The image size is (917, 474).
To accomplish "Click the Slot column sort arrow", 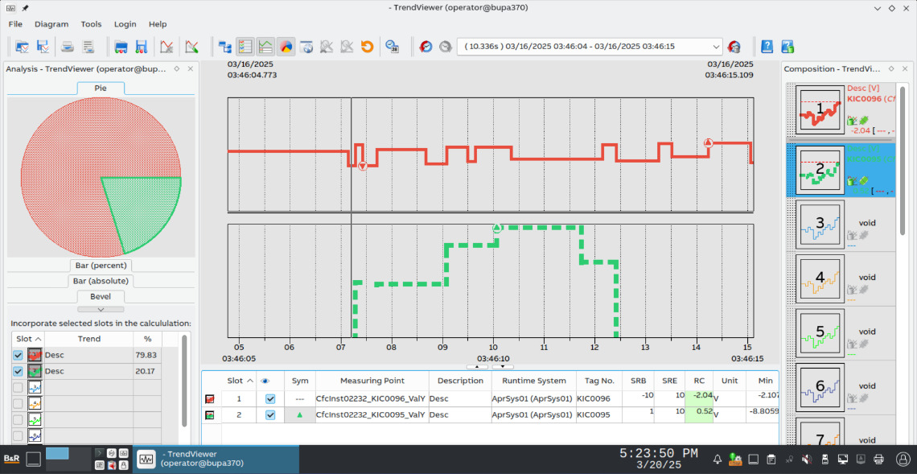I will [38, 339].
